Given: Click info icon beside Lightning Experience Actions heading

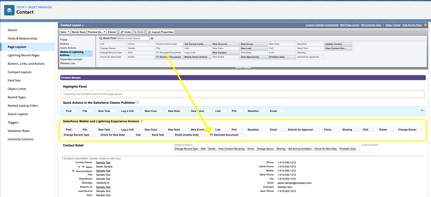Looking at the screenshot, I should tap(142, 121).
